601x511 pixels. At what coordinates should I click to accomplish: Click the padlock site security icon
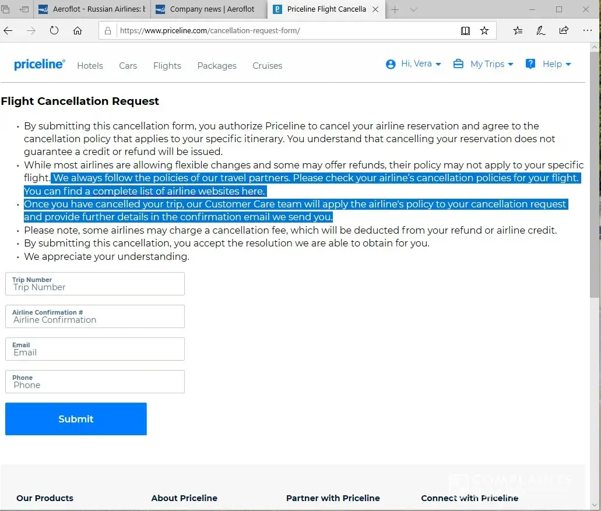[x=108, y=31]
